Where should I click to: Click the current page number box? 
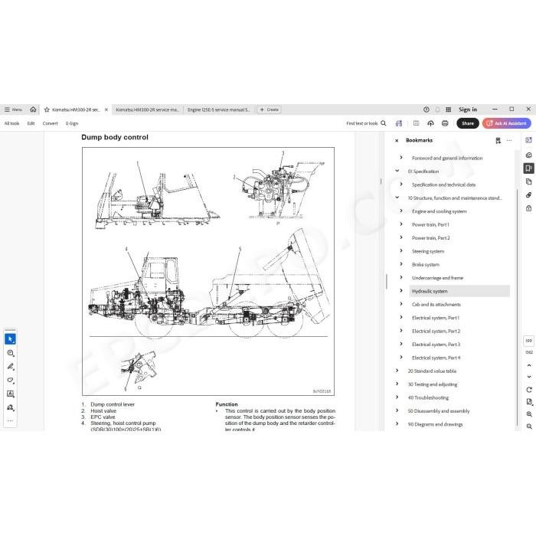coord(528,341)
